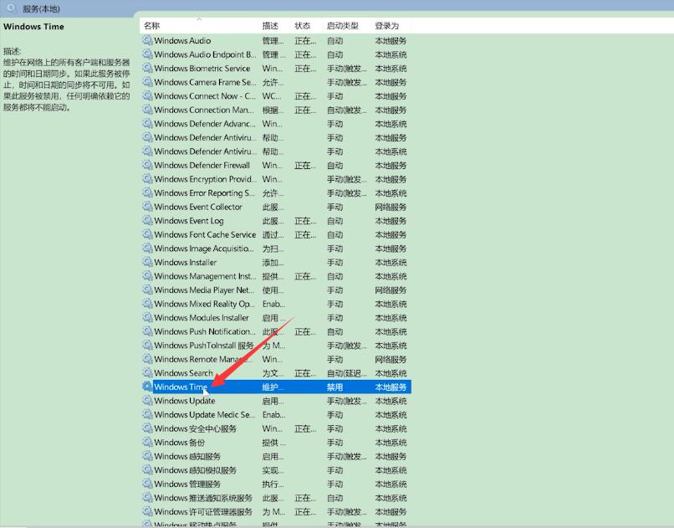Click the 服务(本地) panel title
The image size is (674, 528).
(x=41, y=8)
